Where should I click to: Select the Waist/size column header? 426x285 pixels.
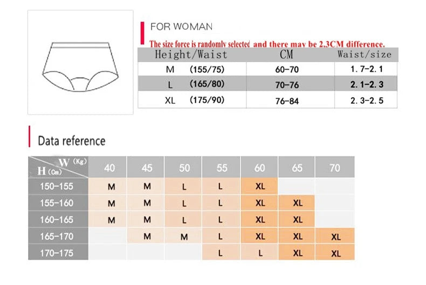coord(363,55)
